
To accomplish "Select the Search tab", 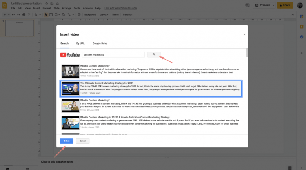I will 64,43.
